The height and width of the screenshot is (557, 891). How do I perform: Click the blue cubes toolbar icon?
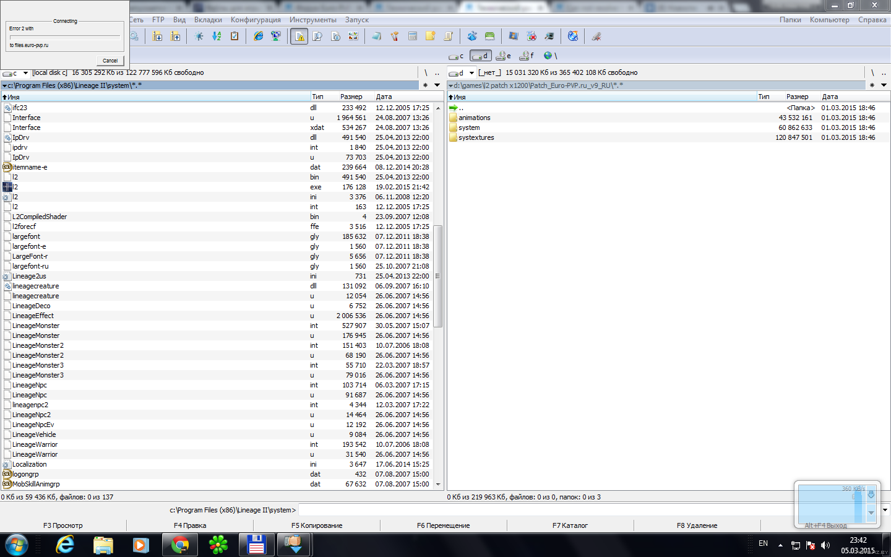pyautogui.click(x=472, y=37)
